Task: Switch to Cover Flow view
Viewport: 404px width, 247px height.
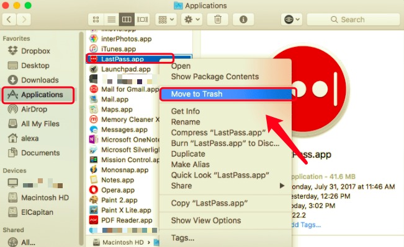Action: (142, 20)
